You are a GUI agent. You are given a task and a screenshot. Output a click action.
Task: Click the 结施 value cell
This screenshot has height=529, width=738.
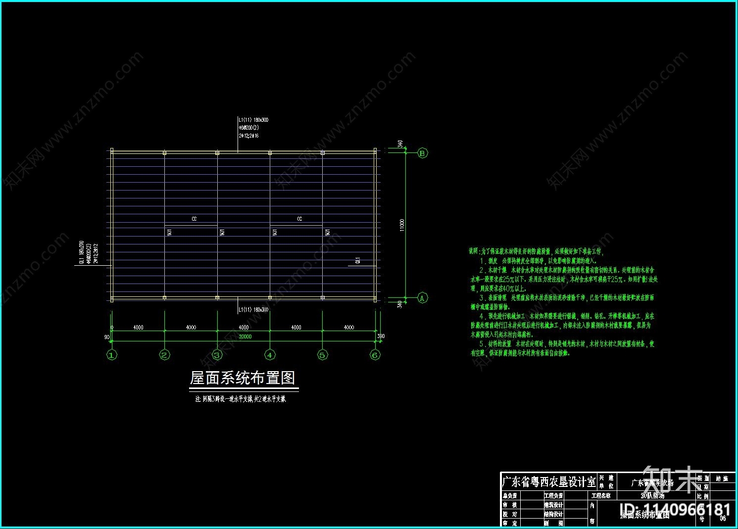(722, 479)
